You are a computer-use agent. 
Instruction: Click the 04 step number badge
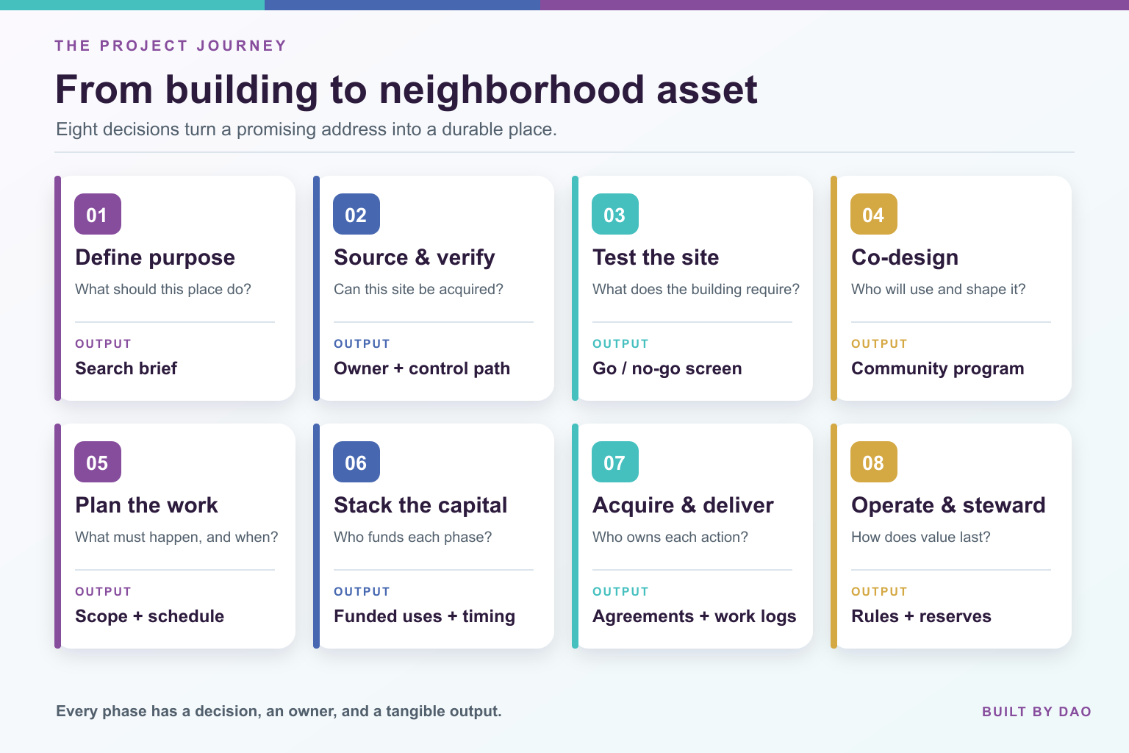pyautogui.click(x=874, y=214)
